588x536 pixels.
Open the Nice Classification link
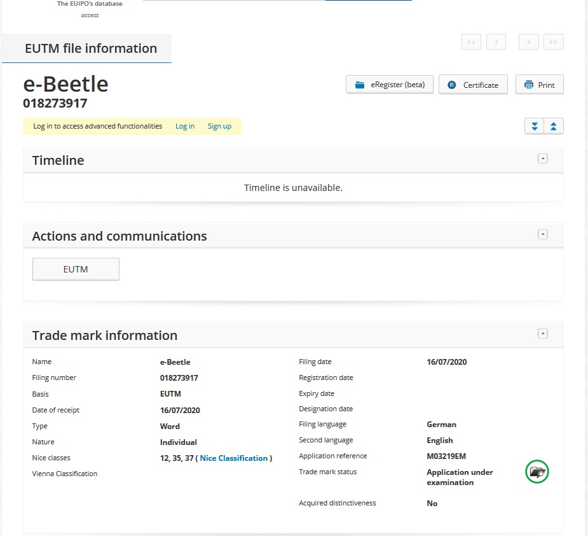[x=234, y=458]
